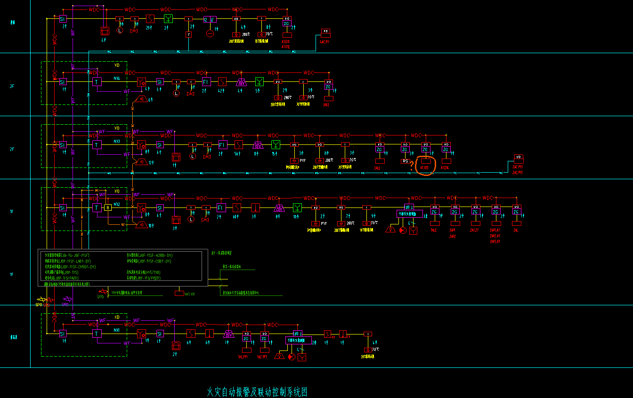Click the green Y symbol on the 2F row
The width and height of the screenshot is (633, 398).
click(276, 145)
